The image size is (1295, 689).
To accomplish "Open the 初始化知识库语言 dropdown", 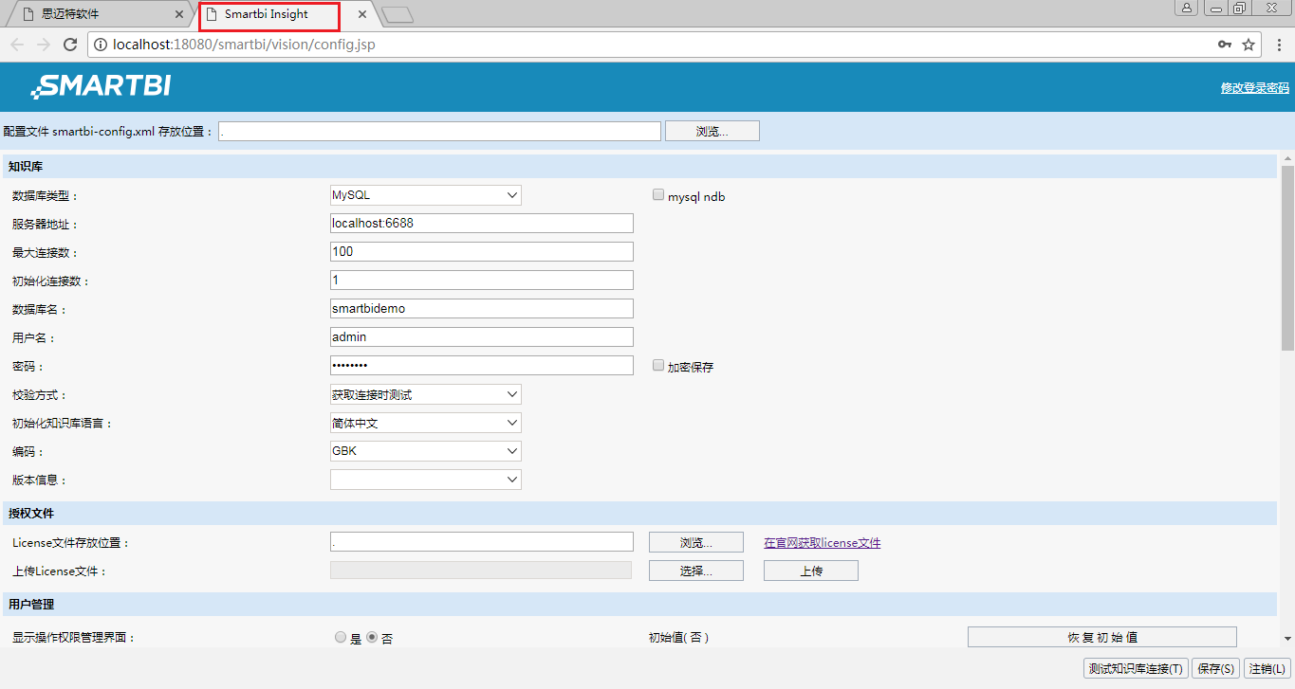I will (x=426, y=423).
